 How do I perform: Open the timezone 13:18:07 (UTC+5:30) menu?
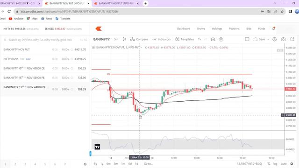249,164
